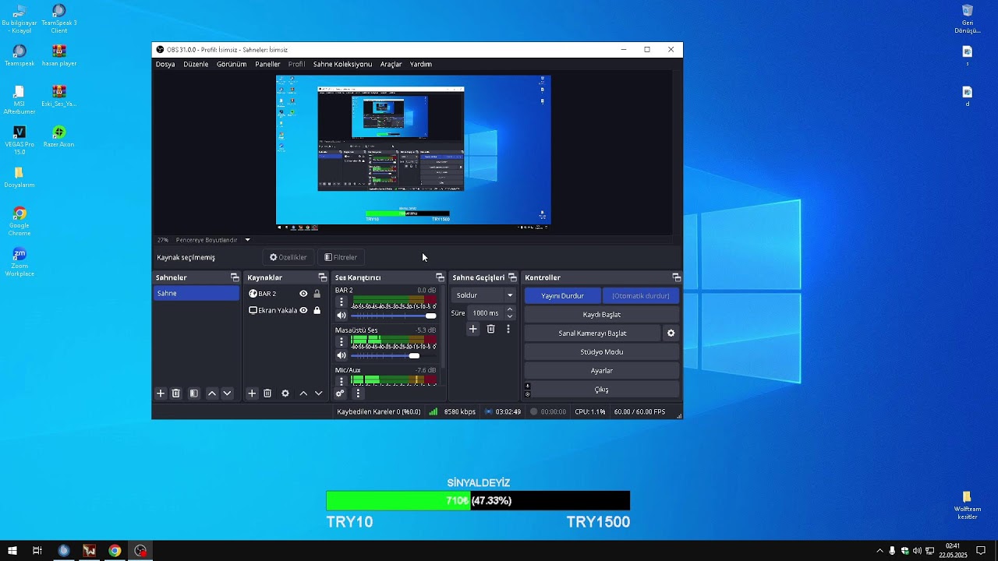
Task: Open BAR 2 audio options three-dot menu
Action: point(341,302)
